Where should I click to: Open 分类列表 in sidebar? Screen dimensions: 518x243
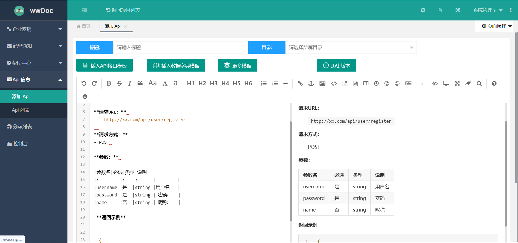tap(34, 127)
